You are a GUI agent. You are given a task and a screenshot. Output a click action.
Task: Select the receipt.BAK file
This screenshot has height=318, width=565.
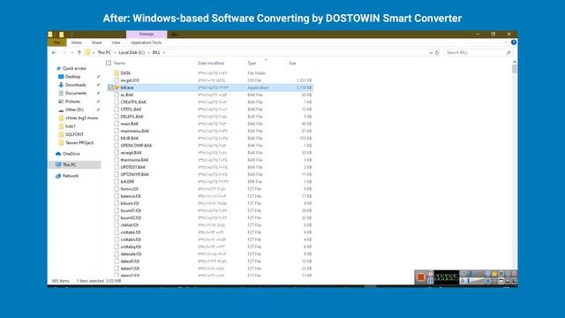(132, 153)
